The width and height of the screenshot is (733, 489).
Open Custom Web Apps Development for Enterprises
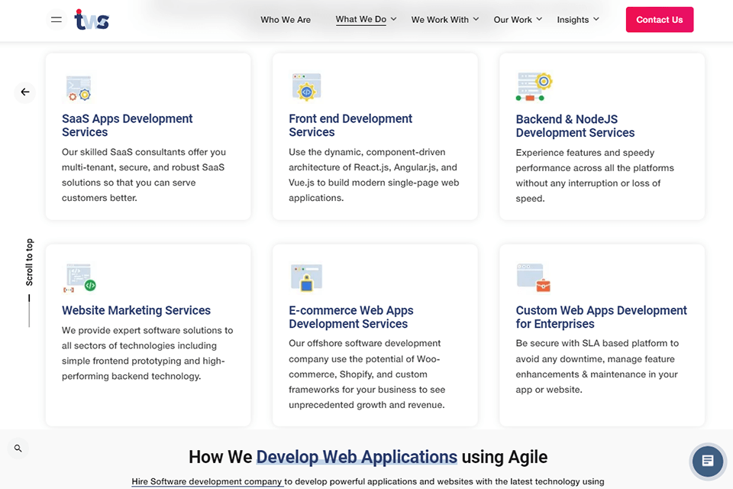pos(601,317)
